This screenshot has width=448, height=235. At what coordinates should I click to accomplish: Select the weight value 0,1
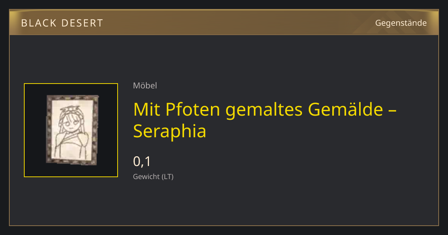tap(142, 162)
